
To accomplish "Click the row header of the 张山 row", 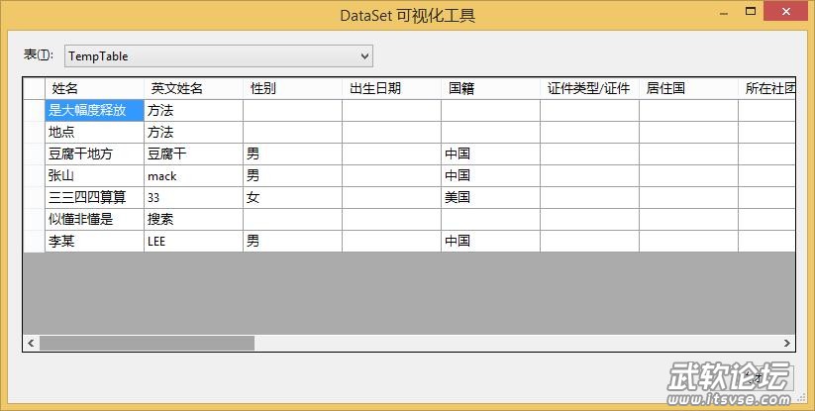I will click(x=35, y=176).
